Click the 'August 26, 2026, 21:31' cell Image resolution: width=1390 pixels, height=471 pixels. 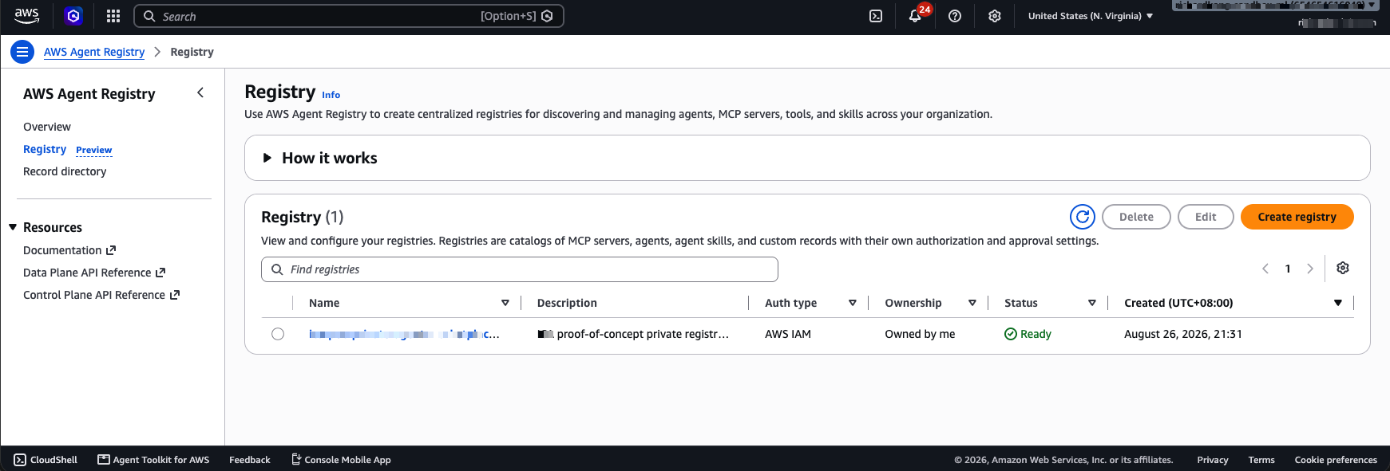click(x=1183, y=334)
